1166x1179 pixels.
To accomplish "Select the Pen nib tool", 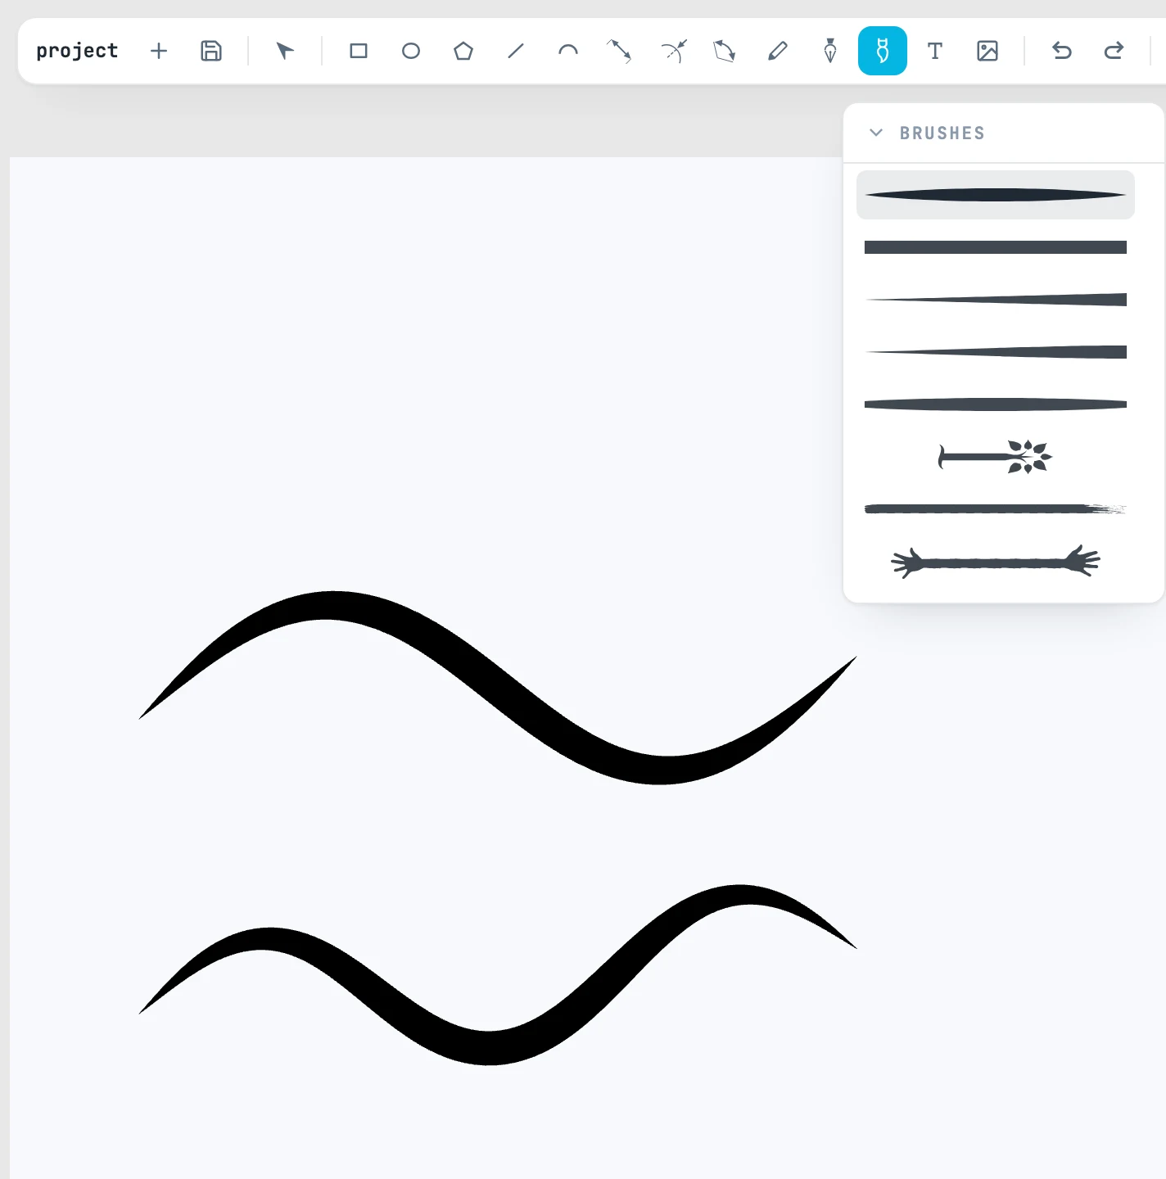I will (830, 51).
